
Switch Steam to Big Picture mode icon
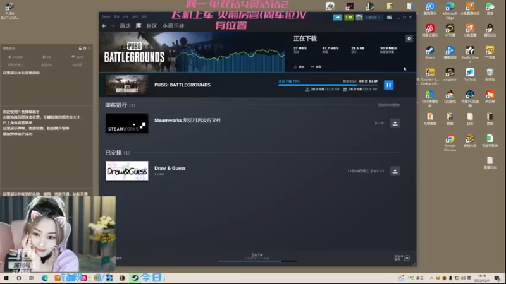click(x=390, y=18)
